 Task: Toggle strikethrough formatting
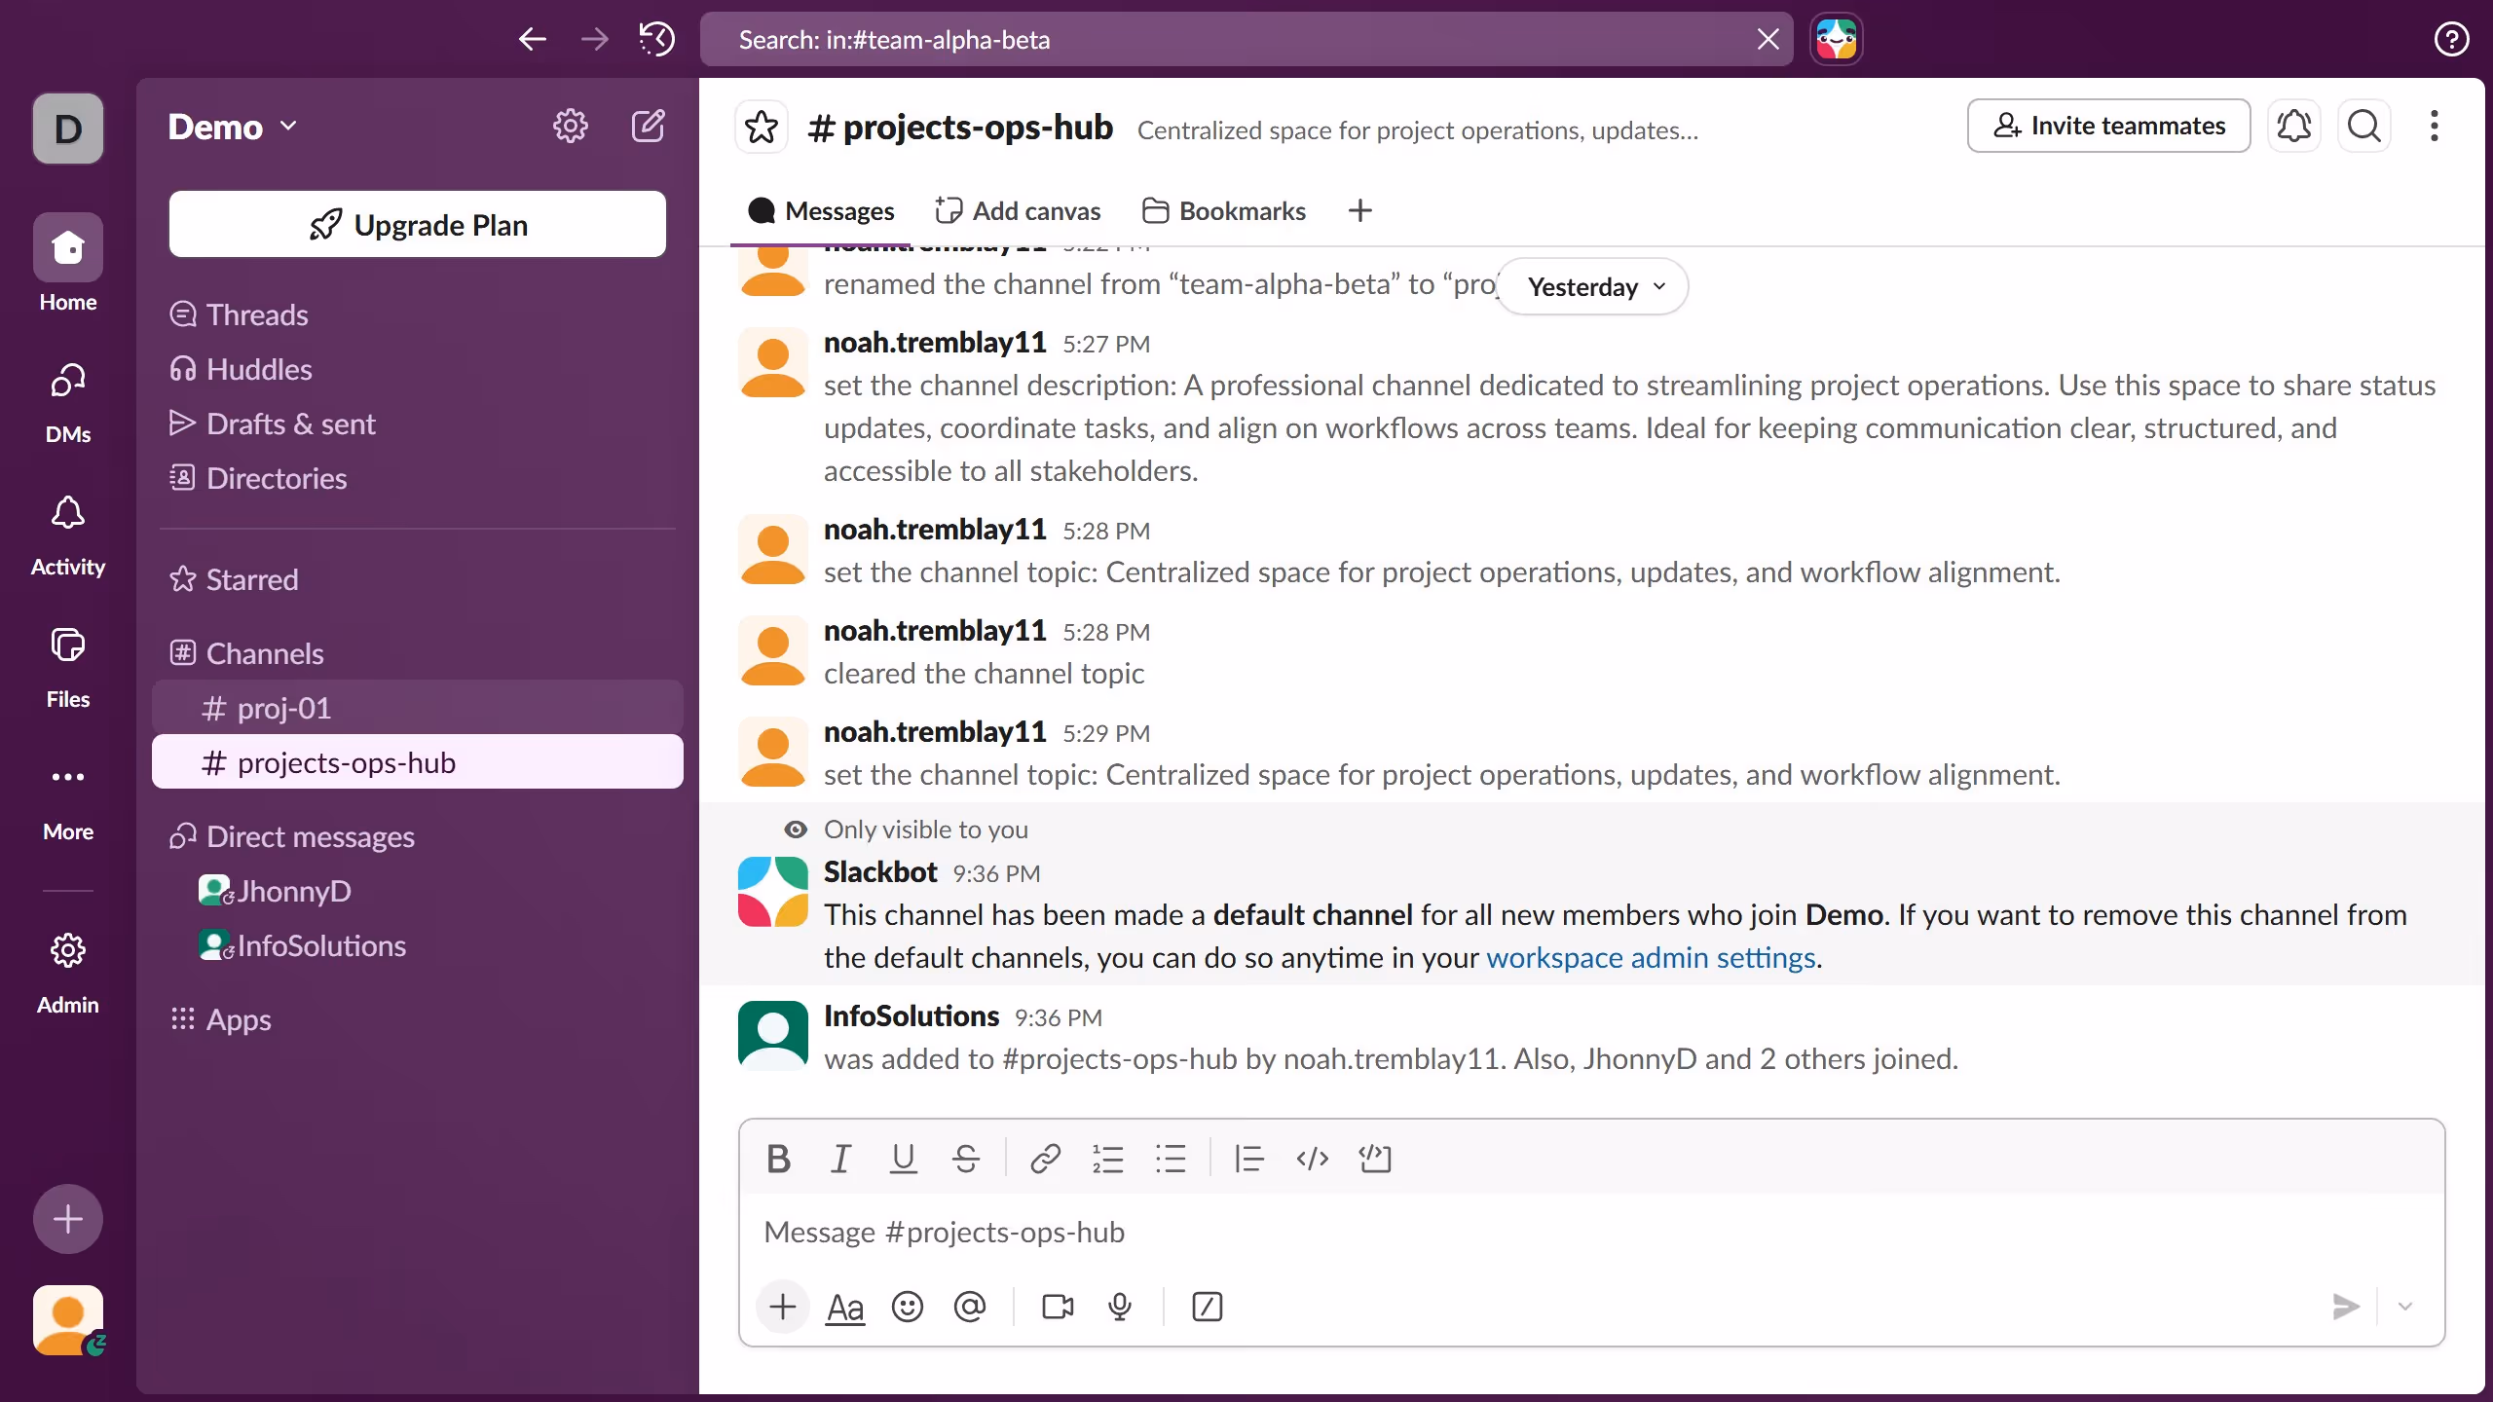(965, 1159)
